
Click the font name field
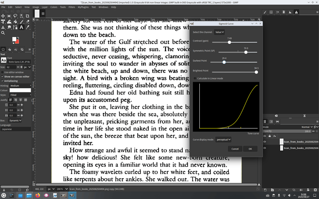coord(19,62)
